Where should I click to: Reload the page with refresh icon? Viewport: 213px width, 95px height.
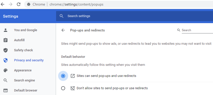pyautogui.click(x=18, y=4)
